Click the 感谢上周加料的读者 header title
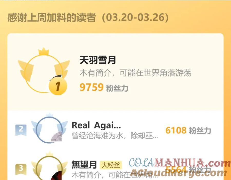This screenshot has height=180, width=231. 52,17
